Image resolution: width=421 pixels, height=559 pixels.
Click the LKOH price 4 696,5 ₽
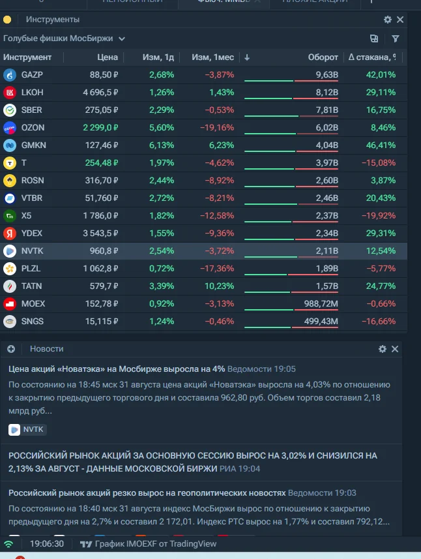point(100,93)
